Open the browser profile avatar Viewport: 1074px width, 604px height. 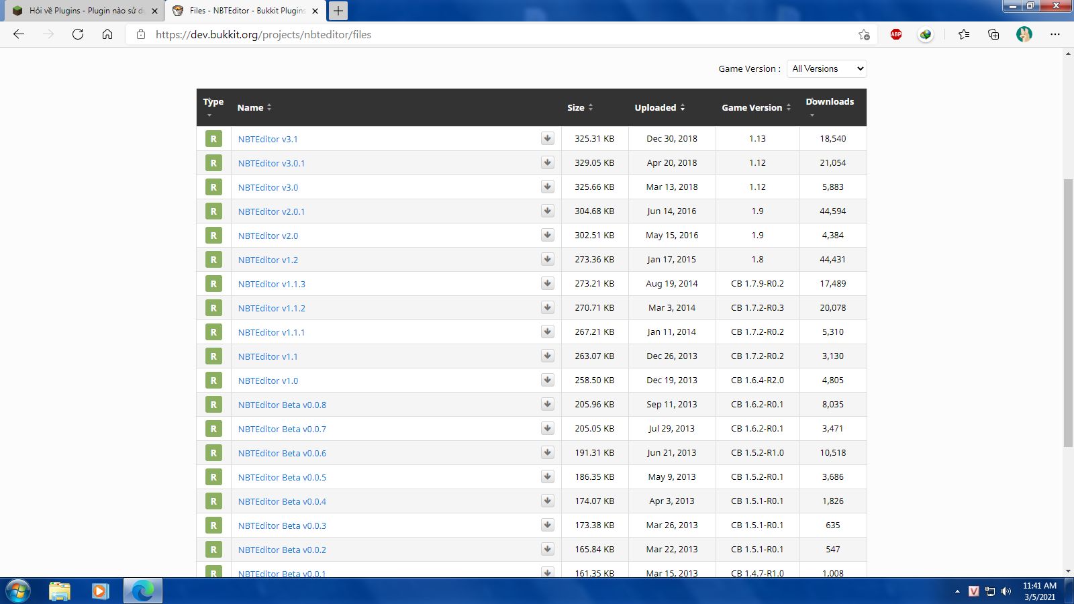coord(1024,34)
